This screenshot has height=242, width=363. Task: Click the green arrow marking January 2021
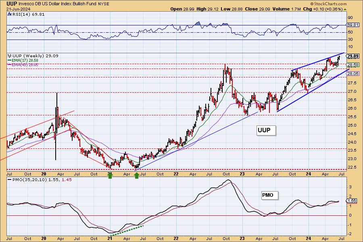[x=110, y=175]
